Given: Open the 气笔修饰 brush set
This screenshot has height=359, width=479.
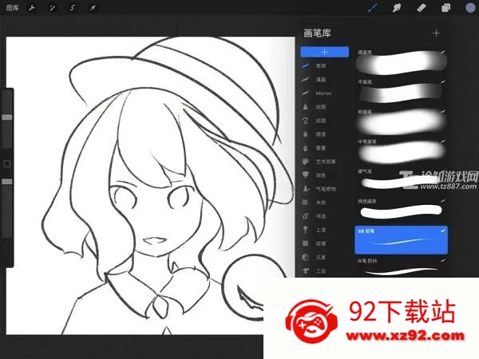Looking at the screenshot, I should [x=324, y=188].
